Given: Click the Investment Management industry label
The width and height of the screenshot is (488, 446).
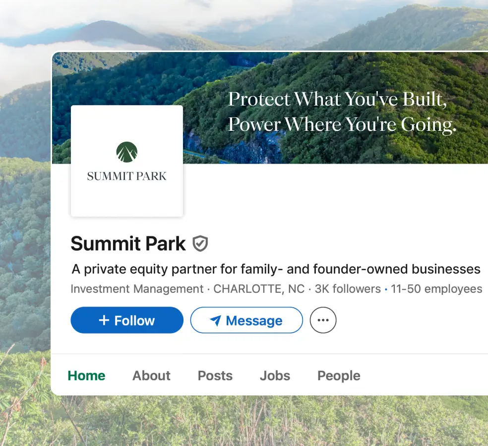Looking at the screenshot, I should point(137,289).
